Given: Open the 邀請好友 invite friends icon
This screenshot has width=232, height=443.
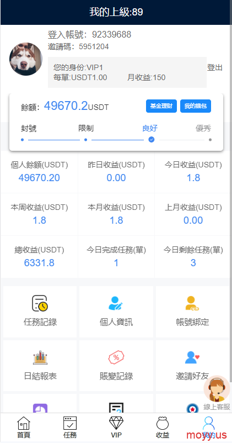Looking at the screenshot, I should pyautogui.click(x=192, y=357).
